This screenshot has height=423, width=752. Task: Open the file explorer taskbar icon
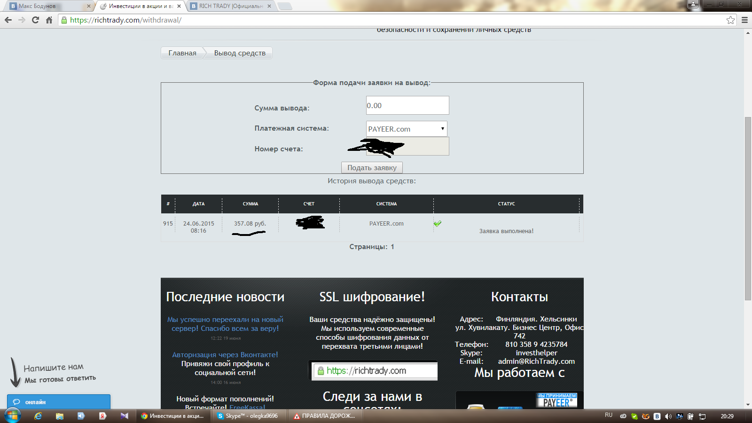click(x=60, y=416)
